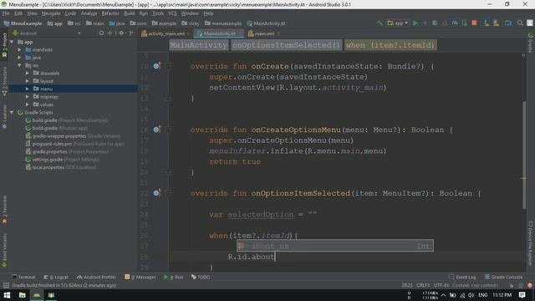Click the red Stop icon

474,23
